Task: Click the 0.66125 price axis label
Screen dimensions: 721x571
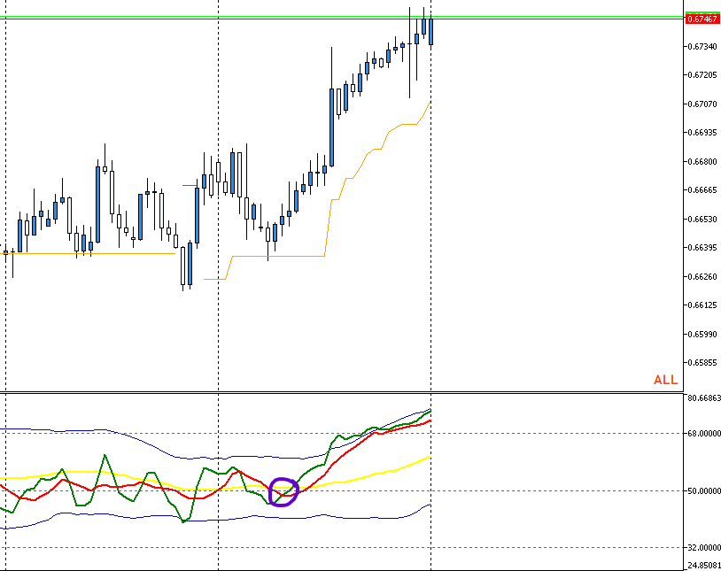Action: point(702,305)
